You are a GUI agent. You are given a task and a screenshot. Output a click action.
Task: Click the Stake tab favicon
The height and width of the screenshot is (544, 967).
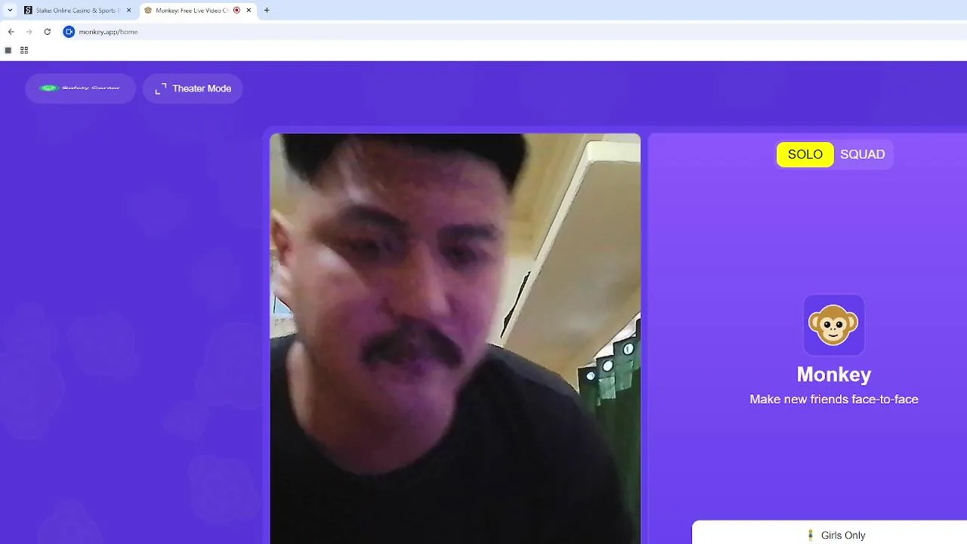click(28, 11)
